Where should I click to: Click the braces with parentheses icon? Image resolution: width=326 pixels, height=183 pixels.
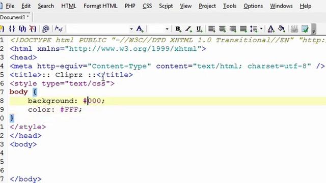click(x=22, y=28)
